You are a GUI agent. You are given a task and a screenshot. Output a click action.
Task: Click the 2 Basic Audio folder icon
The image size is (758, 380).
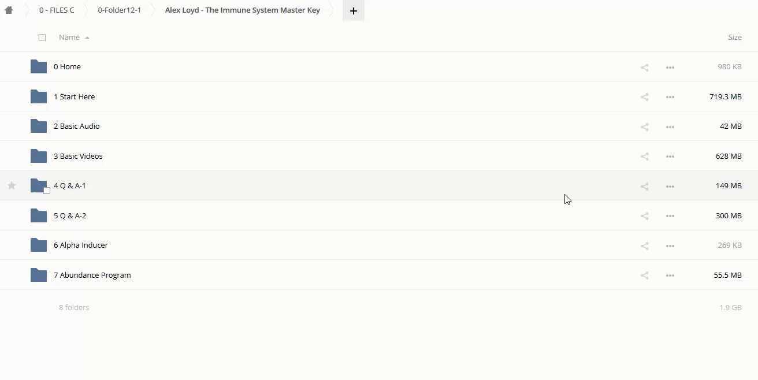click(39, 126)
